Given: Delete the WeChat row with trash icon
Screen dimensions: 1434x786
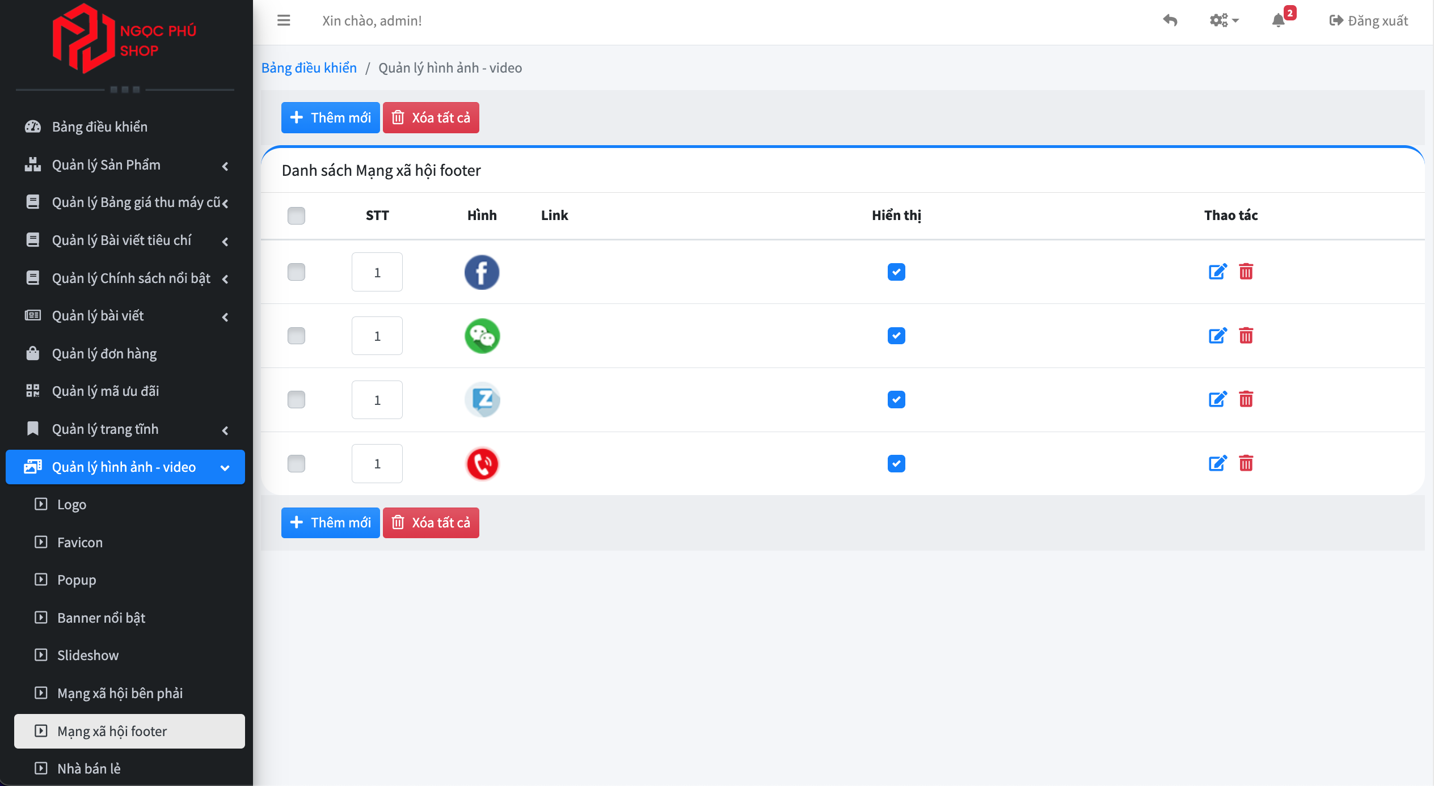Looking at the screenshot, I should point(1246,336).
